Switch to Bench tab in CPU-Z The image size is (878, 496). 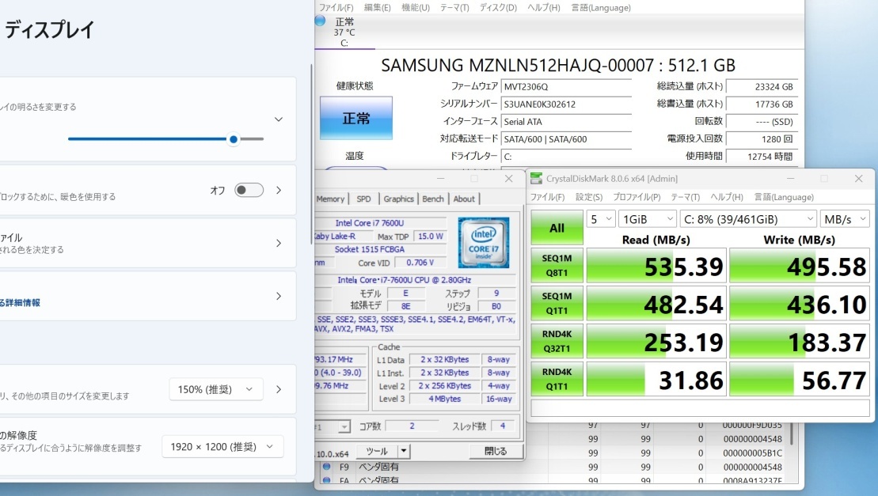click(433, 199)
